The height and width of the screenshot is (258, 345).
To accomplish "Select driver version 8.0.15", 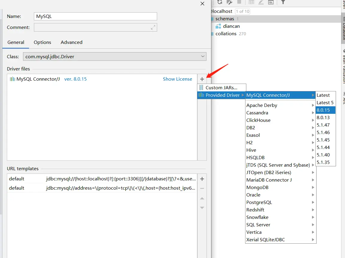I will coord(326,110).
